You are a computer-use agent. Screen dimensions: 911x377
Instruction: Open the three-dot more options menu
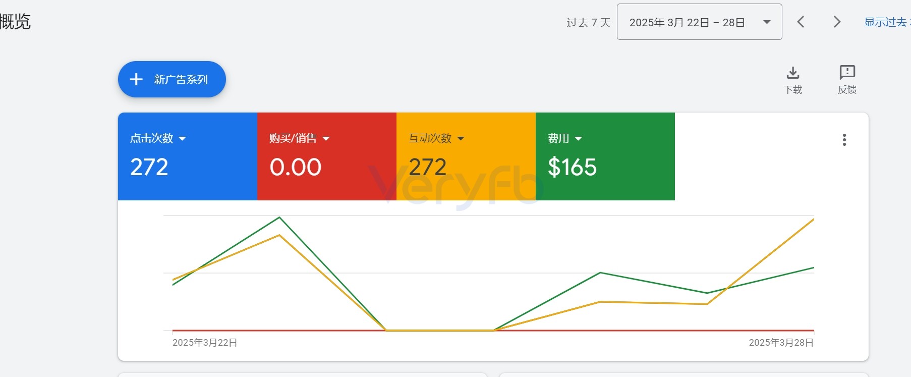pos(844,140)
